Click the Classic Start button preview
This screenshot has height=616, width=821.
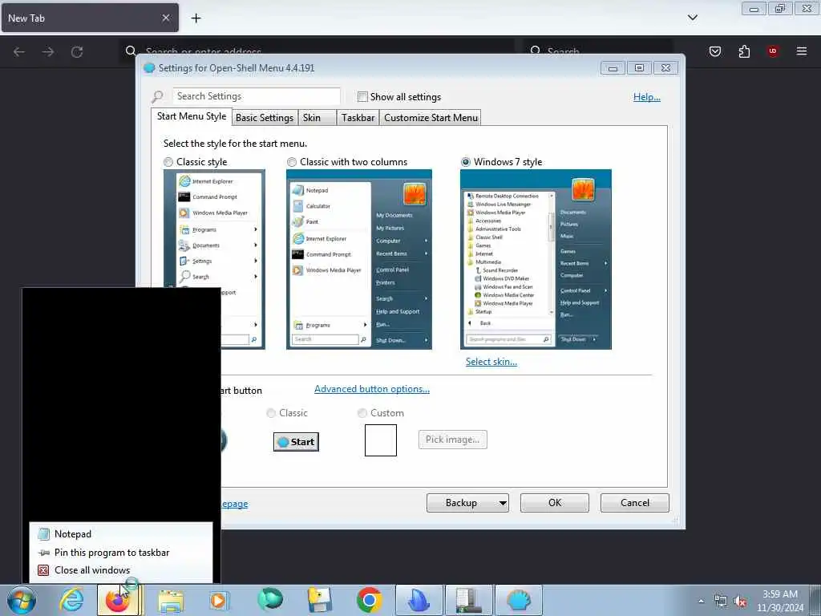point(296,442)
